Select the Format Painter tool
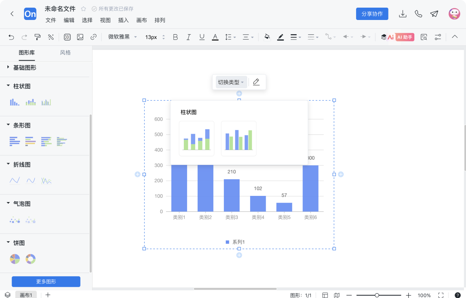Viewport: 466px width, 298px height. coord(37,37)
